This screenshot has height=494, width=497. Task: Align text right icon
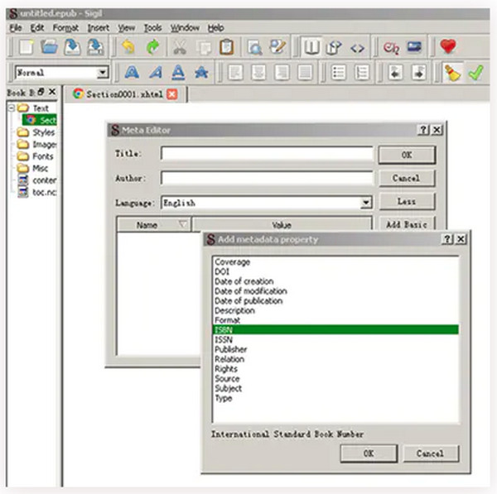pos(282,72)
